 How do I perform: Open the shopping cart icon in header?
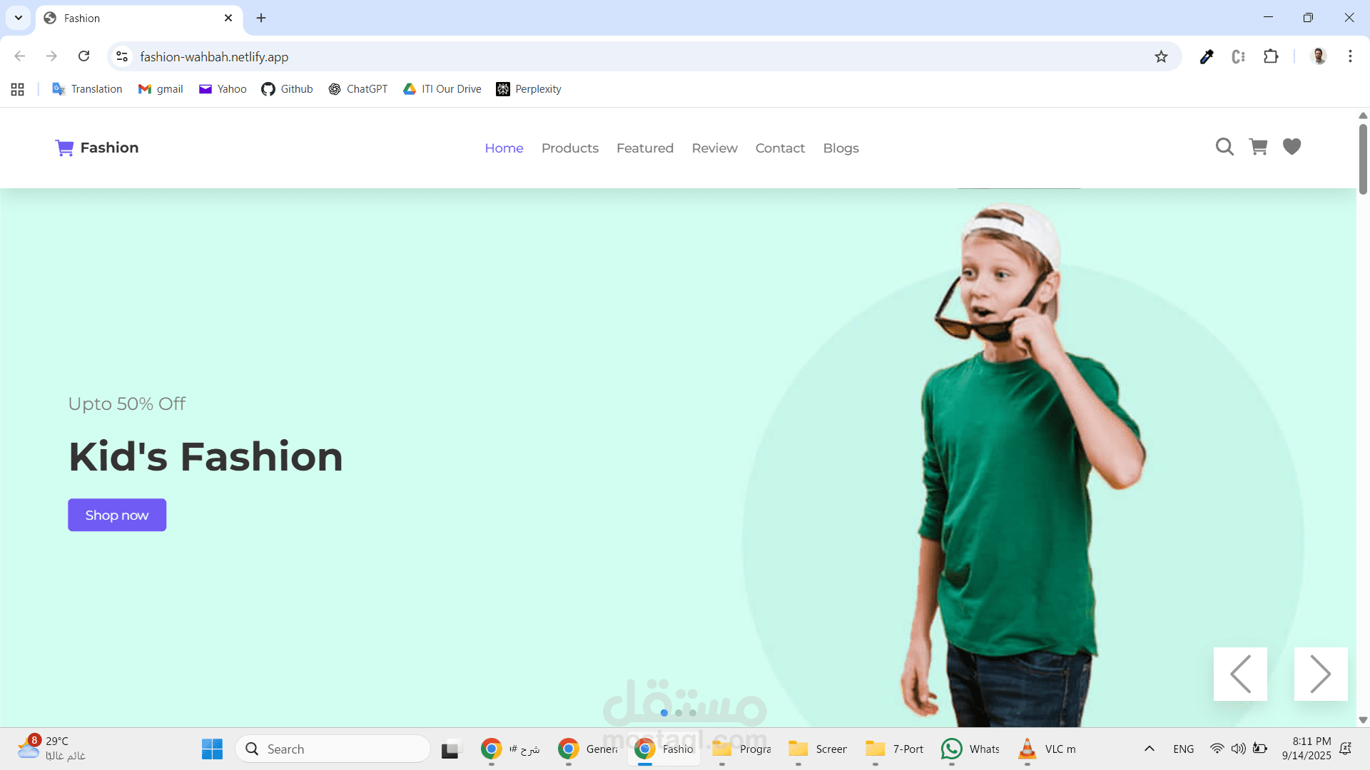(1258, 147)
